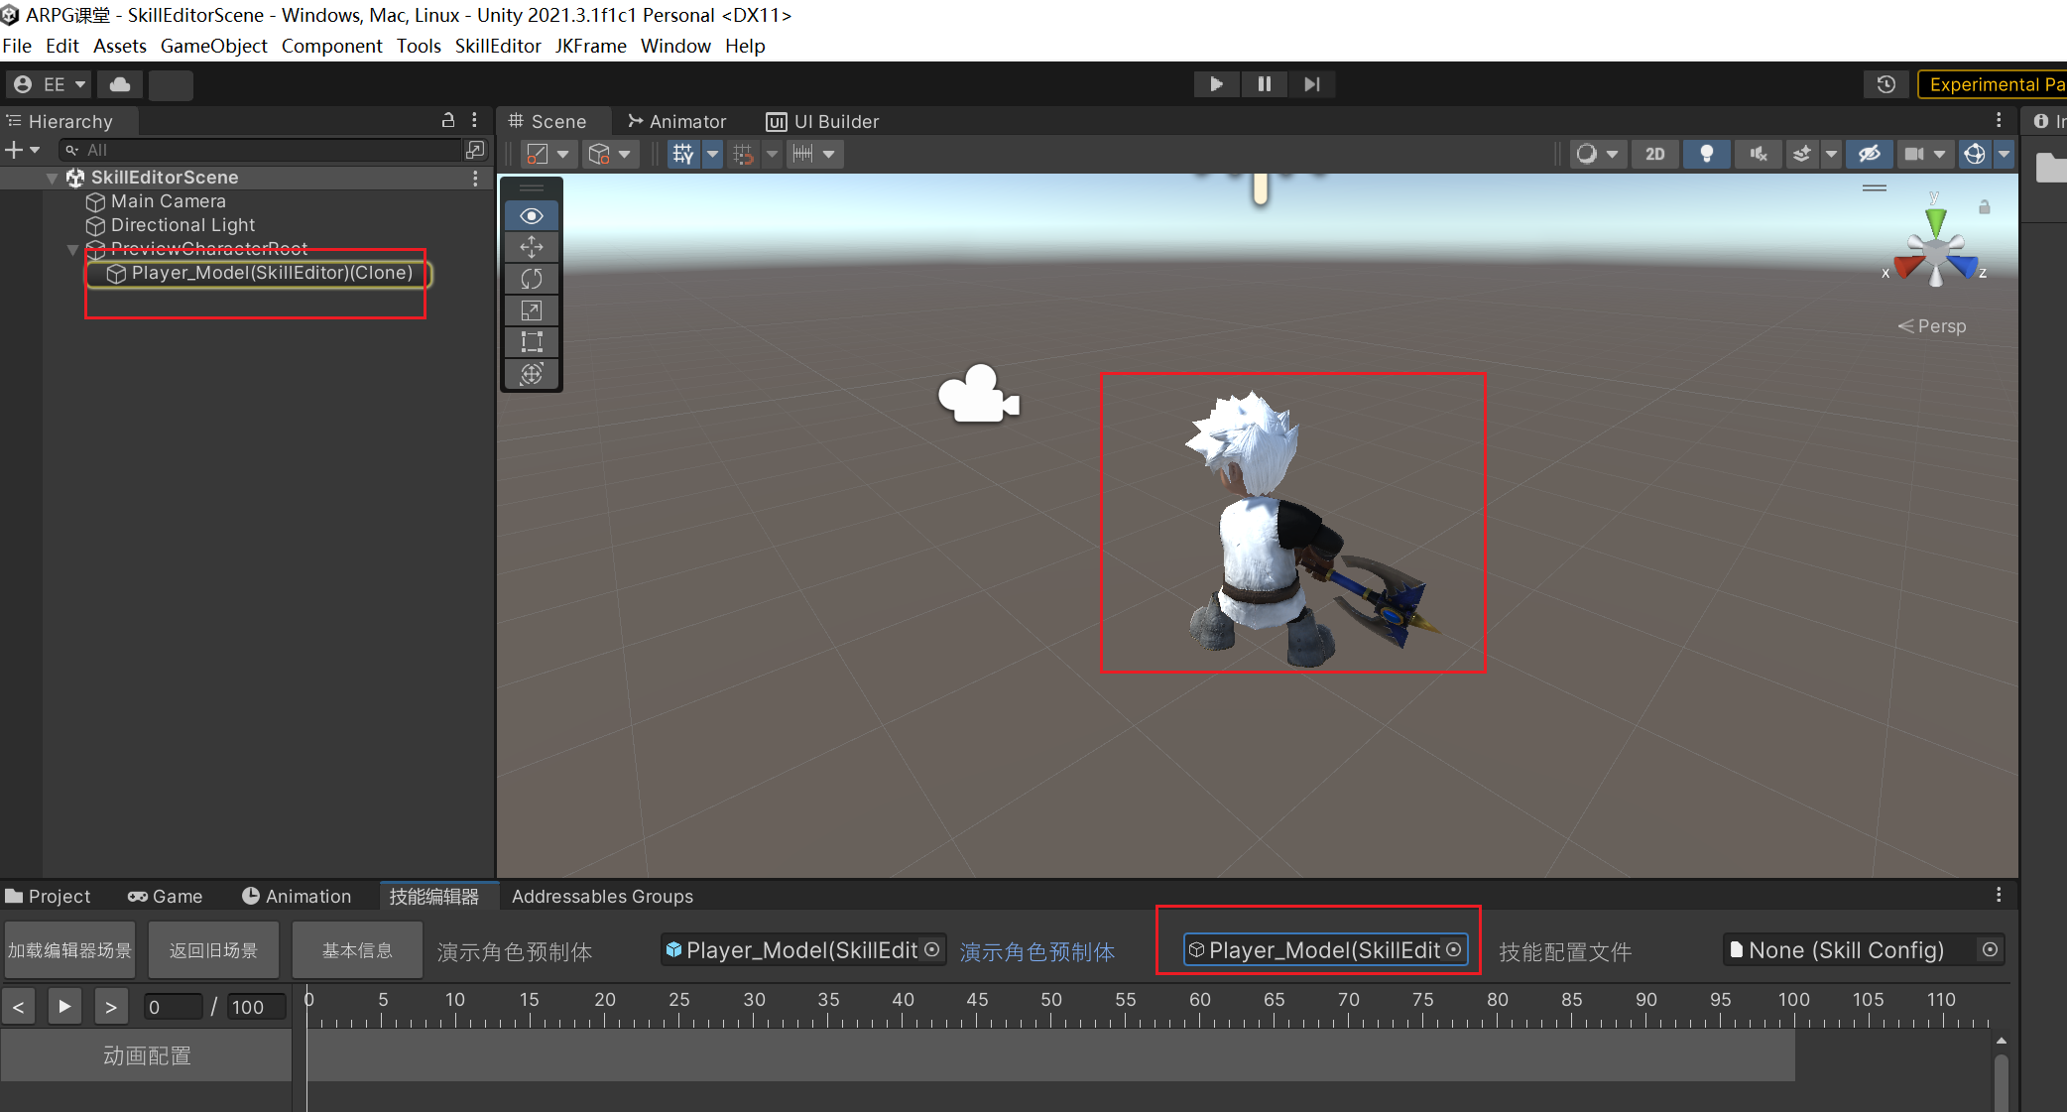
Task: Click the 加载编辑器场景 button
Action: tap(70, 950)
